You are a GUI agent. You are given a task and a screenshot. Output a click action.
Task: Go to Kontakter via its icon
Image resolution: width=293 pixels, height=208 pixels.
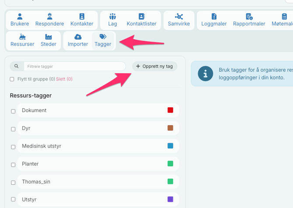[x=82, y=17]
